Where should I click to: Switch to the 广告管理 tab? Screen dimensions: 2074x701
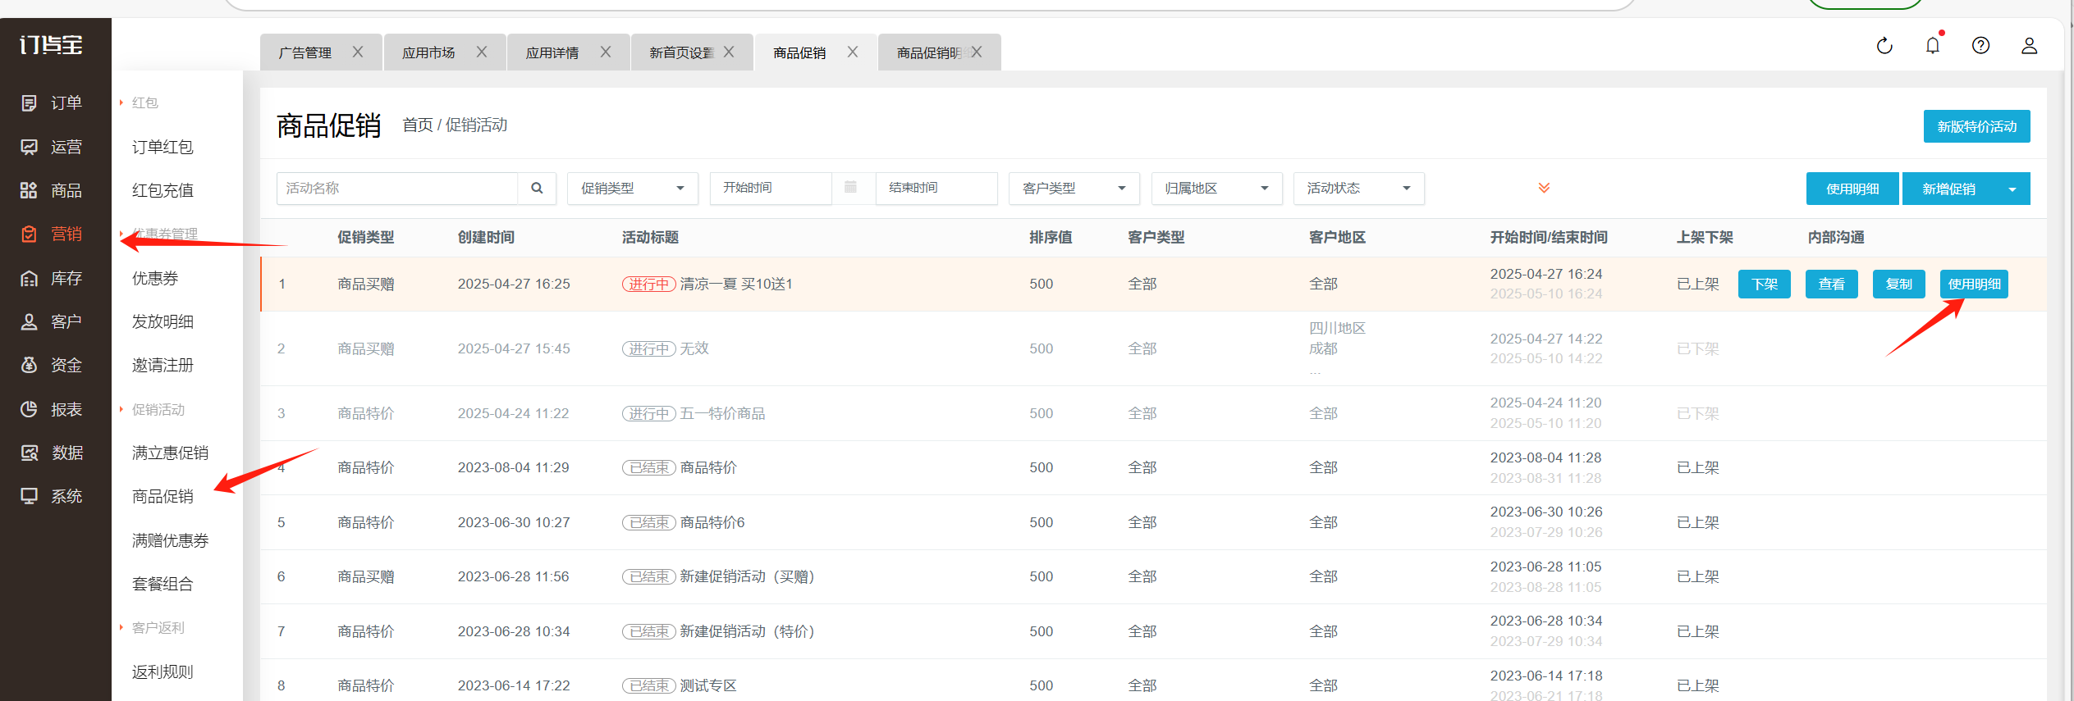point(305,52)
